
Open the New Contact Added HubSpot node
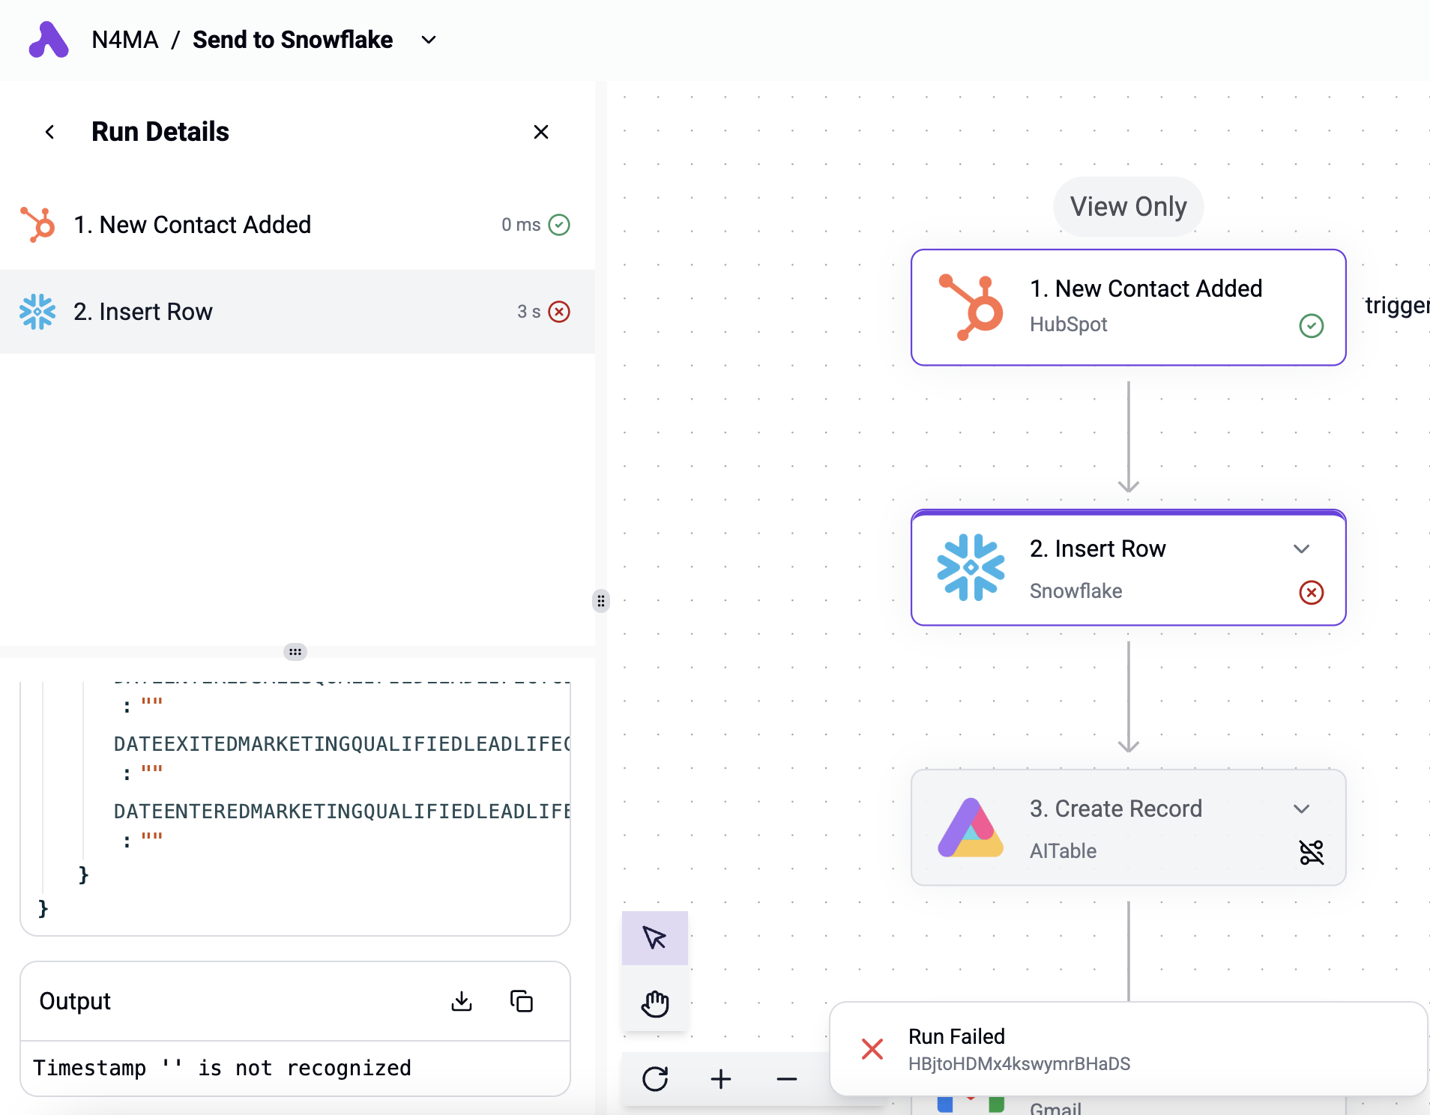(1129, 307)
